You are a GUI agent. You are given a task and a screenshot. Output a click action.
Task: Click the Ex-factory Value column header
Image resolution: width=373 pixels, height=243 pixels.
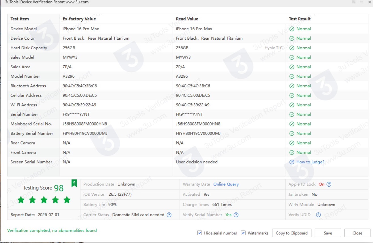click(x=79, y=19)
